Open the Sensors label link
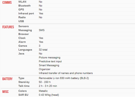Viewport: 135px width, 97px height. [x=23, y=26]
